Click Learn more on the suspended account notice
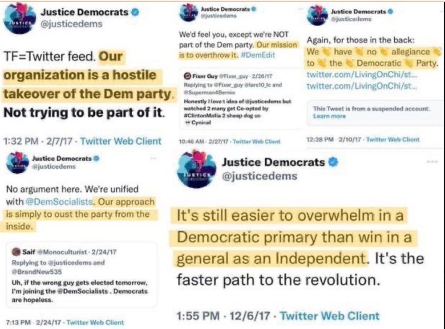The width and height of the screenshot is (445, 329). 329,116
